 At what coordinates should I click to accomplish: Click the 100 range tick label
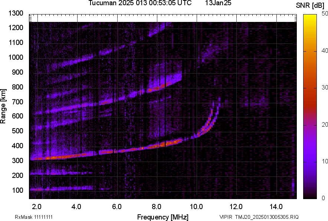[x=17, y=190]
